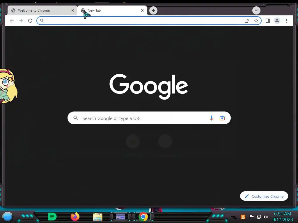Click the Google search box
Screen dimensions: 298x223
coord(149,118)
